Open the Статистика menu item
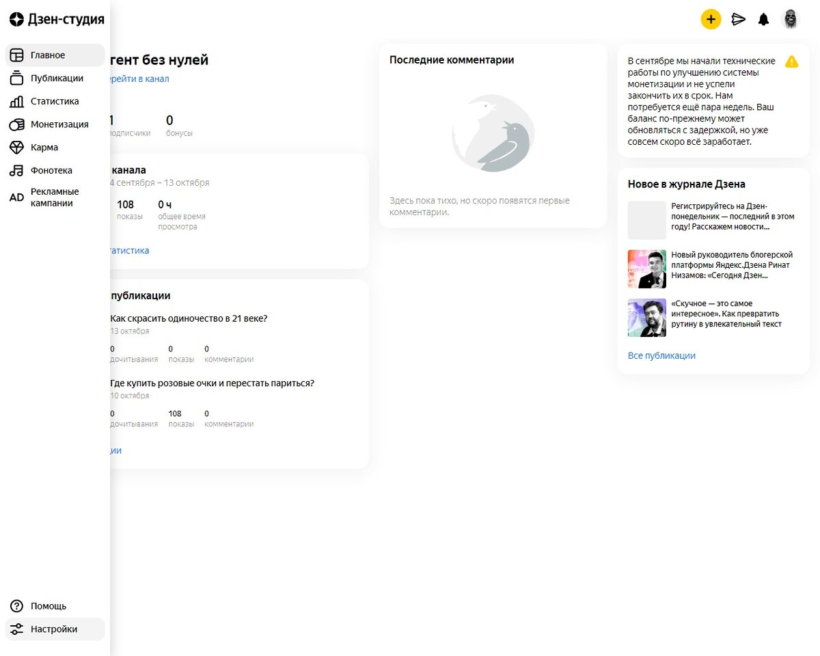820x656 pixels. [55, 101]
